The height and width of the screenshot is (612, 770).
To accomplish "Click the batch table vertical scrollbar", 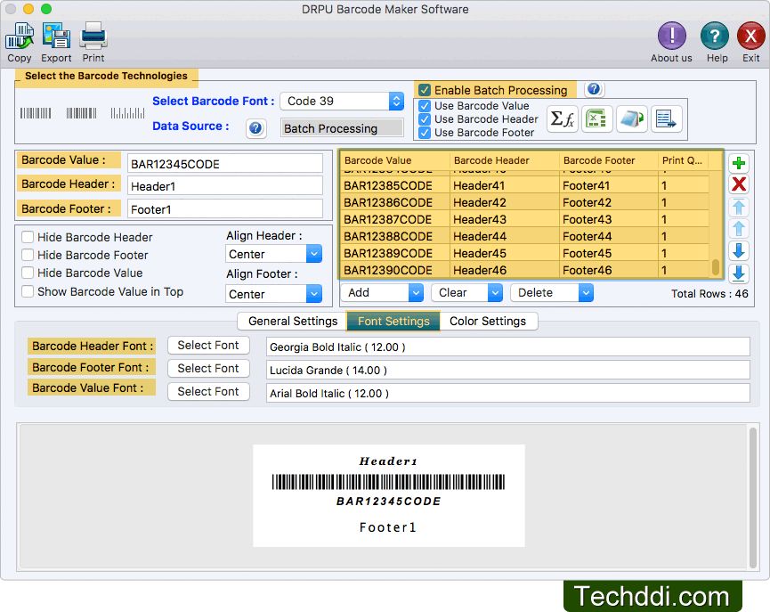I will 716,268.
